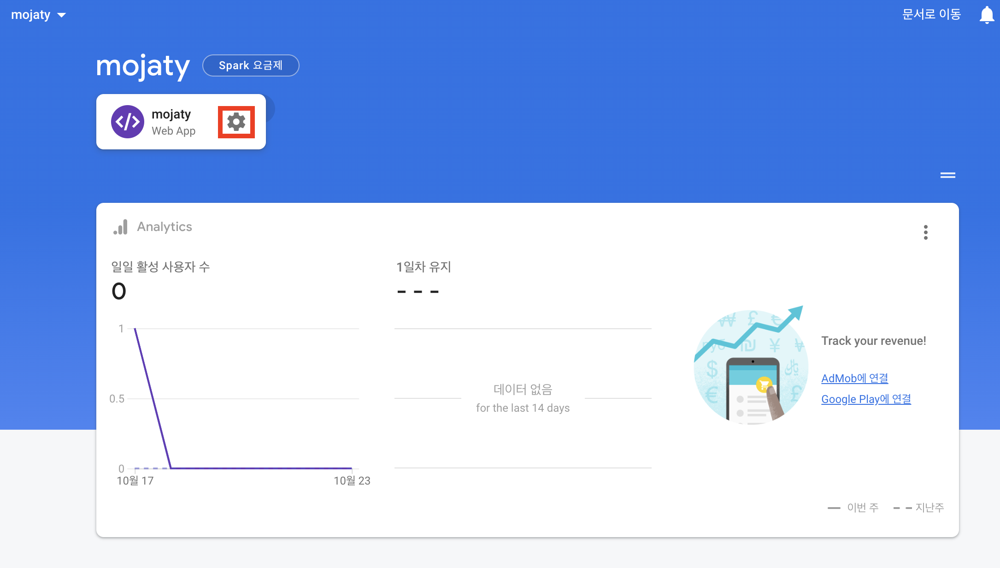1000x568 pixels.
Task: Click the Analytics bar chart icon
Action: point(121,227)
